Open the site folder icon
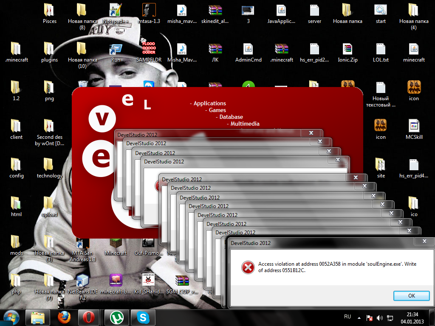 [381, 168]
